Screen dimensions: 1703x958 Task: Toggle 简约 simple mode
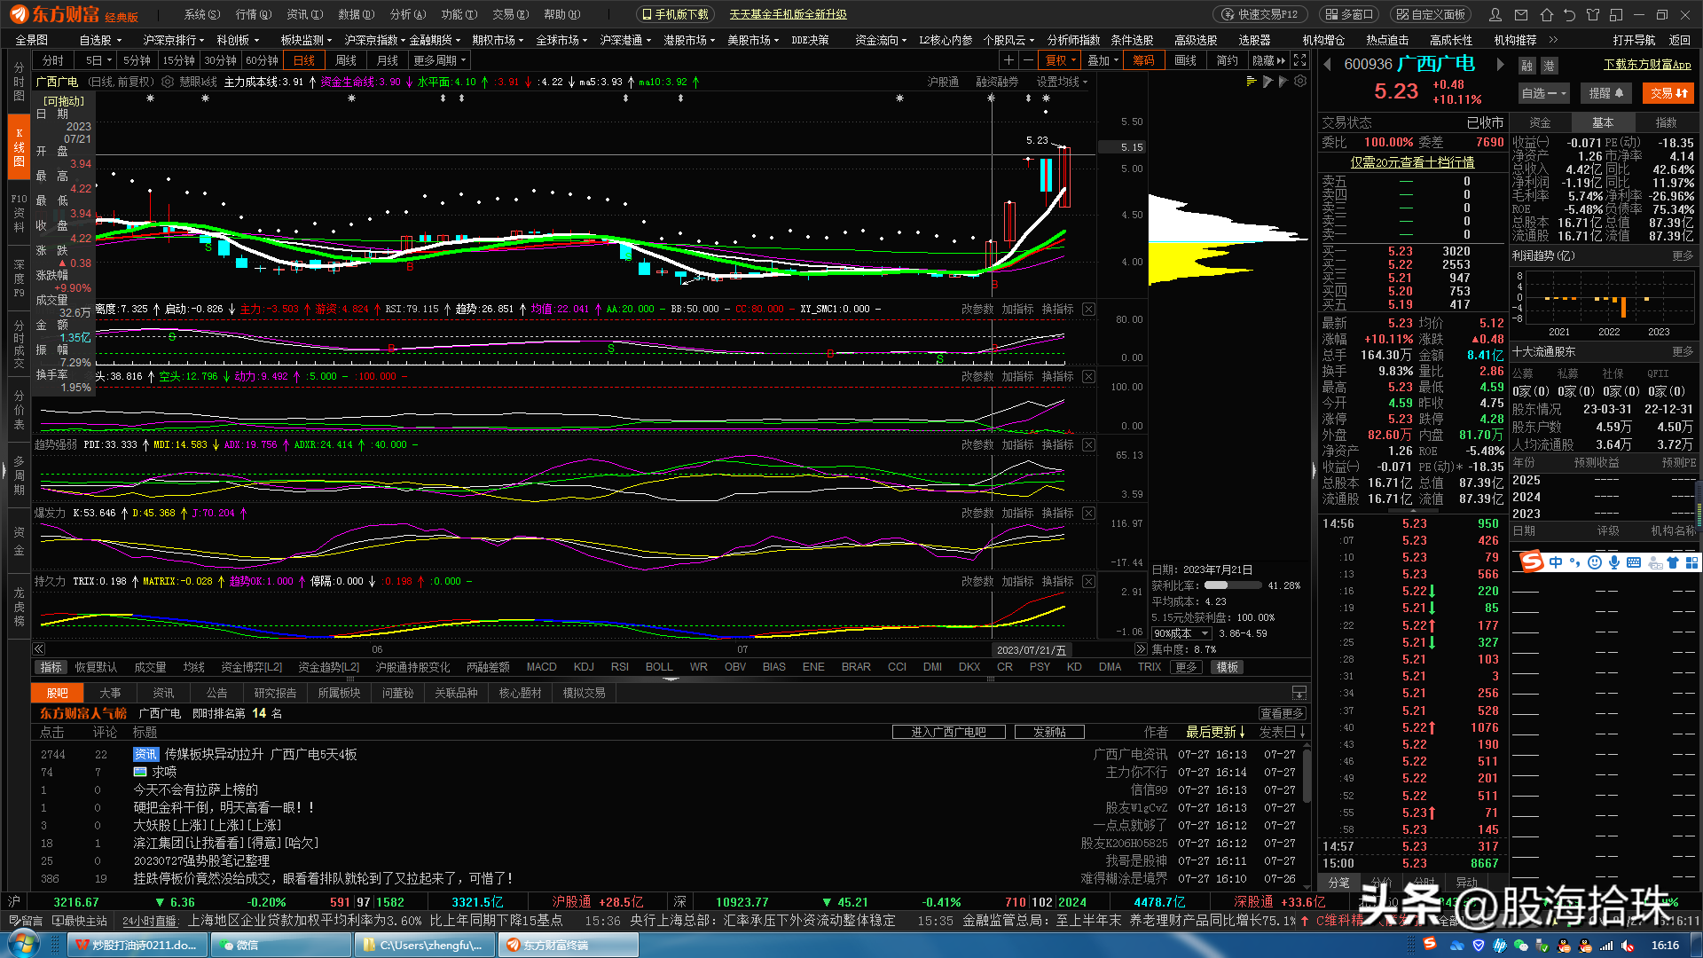[x=1227, y=60]
